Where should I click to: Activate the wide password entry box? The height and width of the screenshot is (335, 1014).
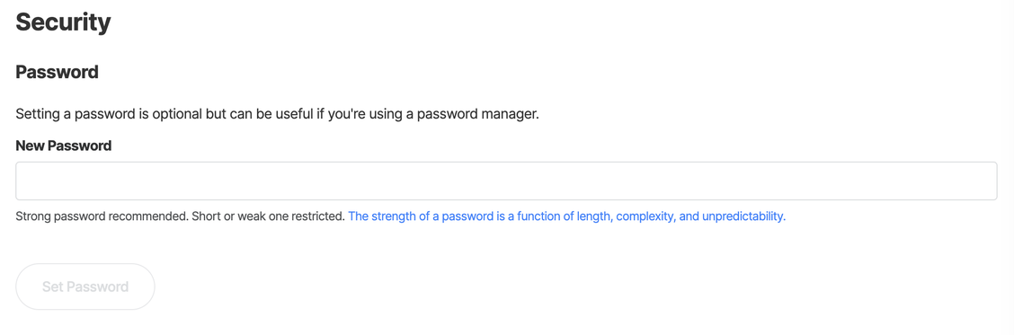[x=506, y=181]
